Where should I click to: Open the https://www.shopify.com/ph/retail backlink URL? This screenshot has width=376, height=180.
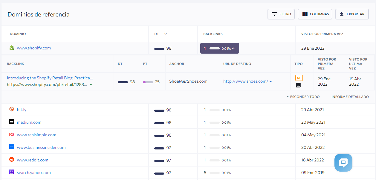[47, 85]
